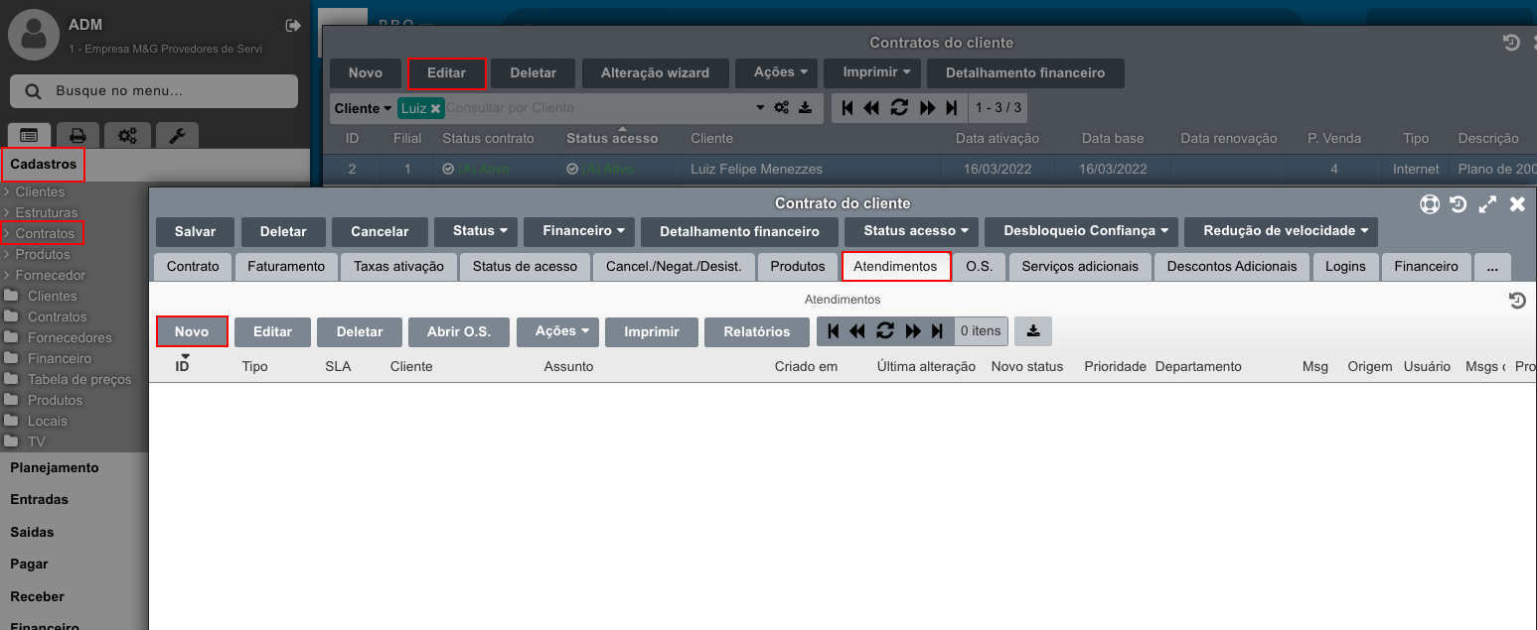Expand the Redução de velocidade dropdown

(x=1281, y=231)
